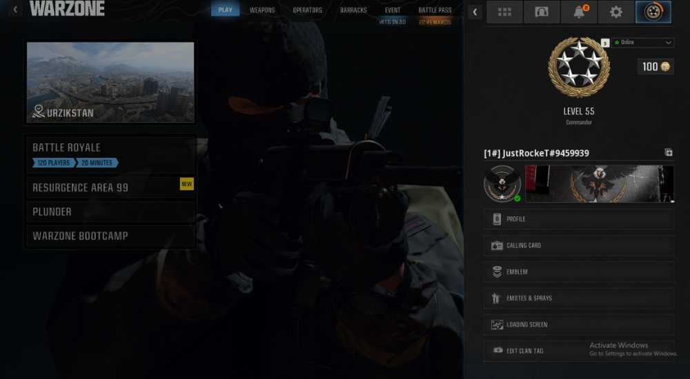Viewport: 690px width, 379px height.
Task: Open the apps grid menu icon
Action: (x=504, y=12)
